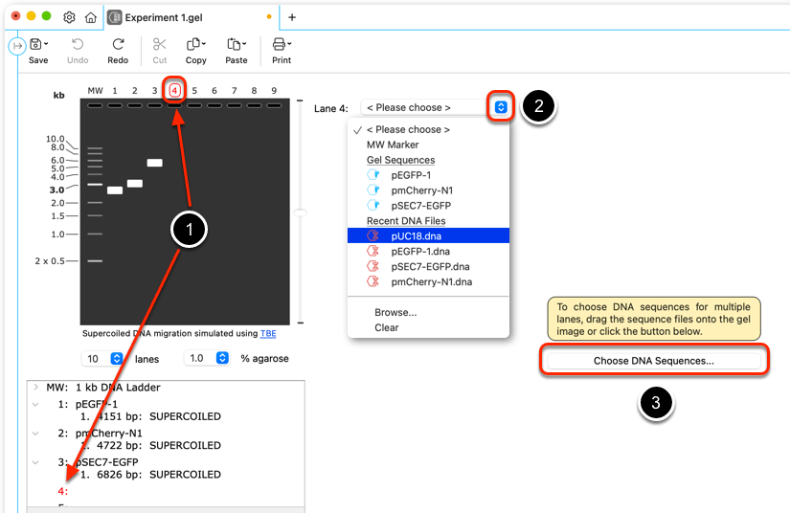The height and width of the screenshot is (513, 790).
Task: Click the '2 x 0.5' marker label
Action: (50, 260)
